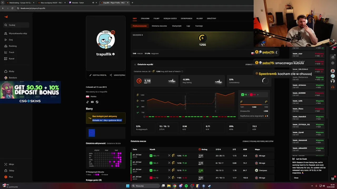Switch to the GRY profile tab
Image resolution: width=337 pixels, height=189 pixels.
(135, 18)
